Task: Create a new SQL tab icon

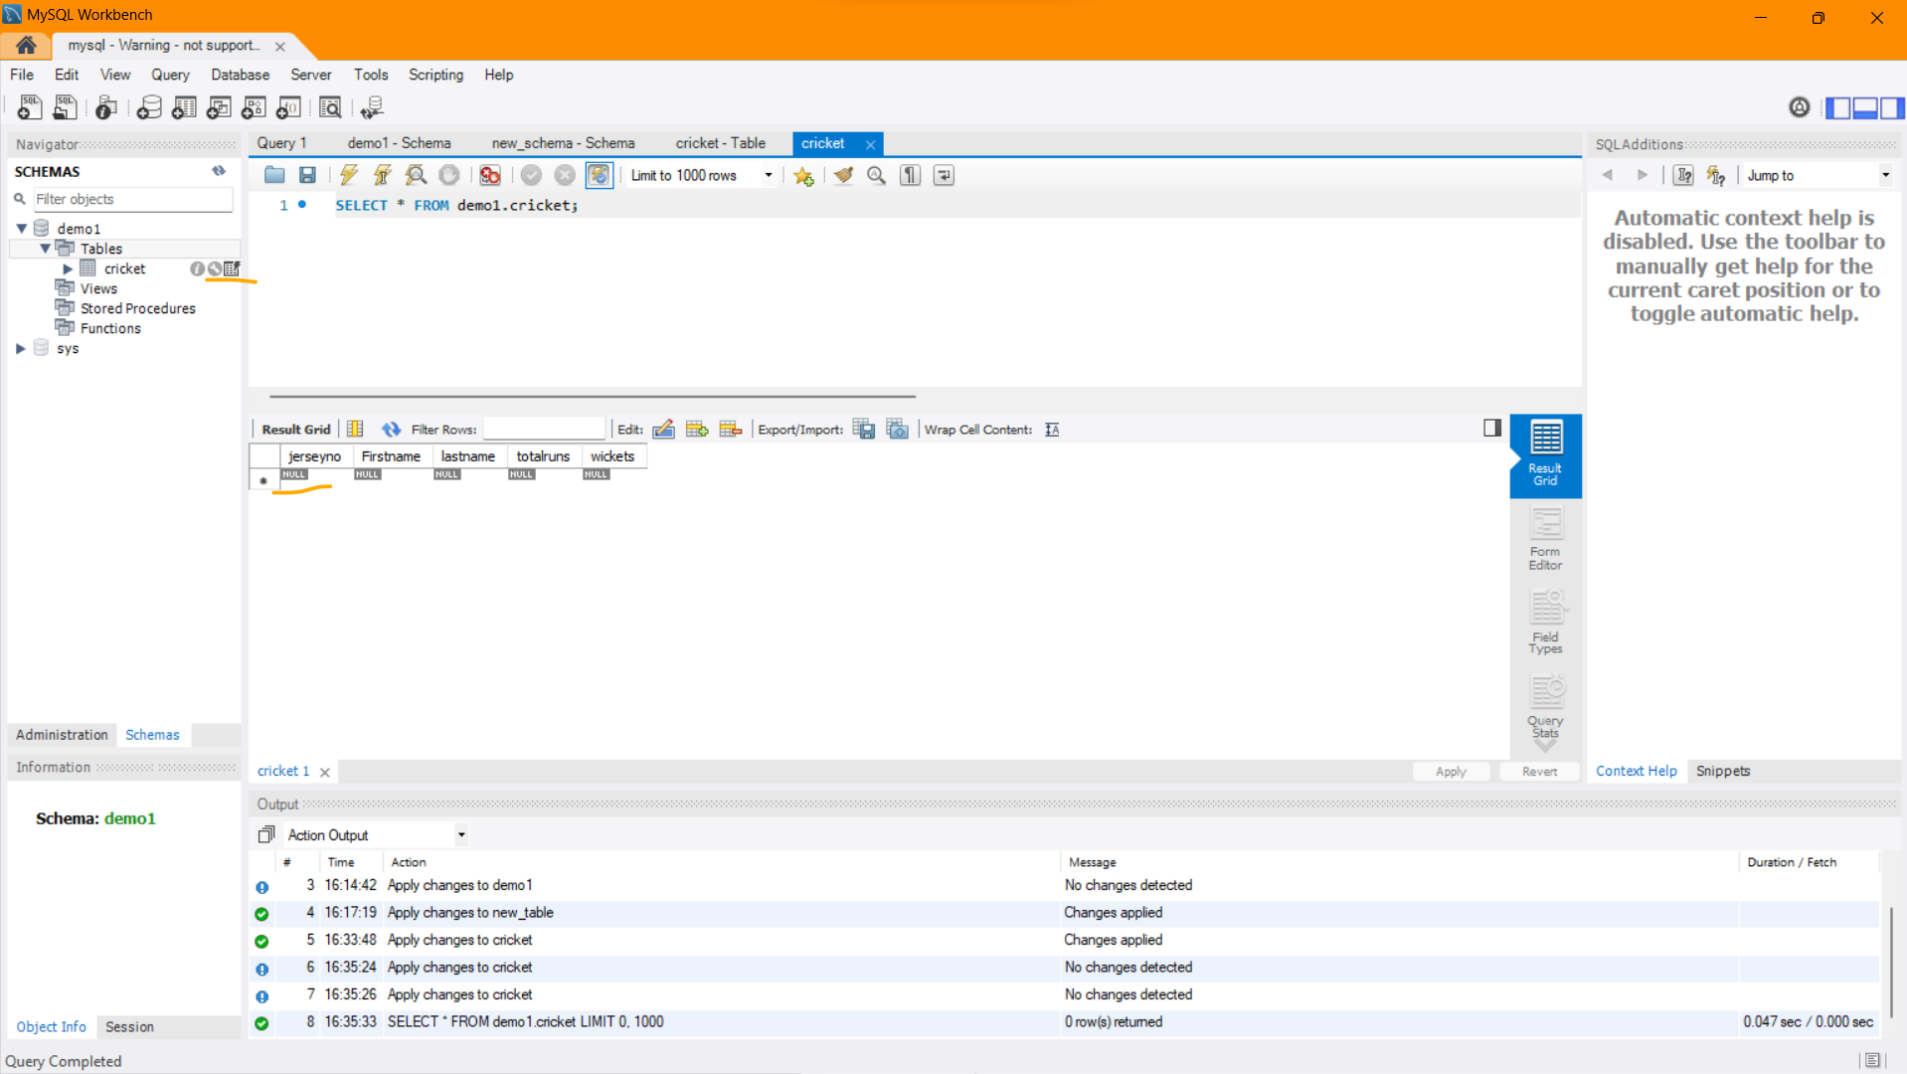Action: click(30, 107)
